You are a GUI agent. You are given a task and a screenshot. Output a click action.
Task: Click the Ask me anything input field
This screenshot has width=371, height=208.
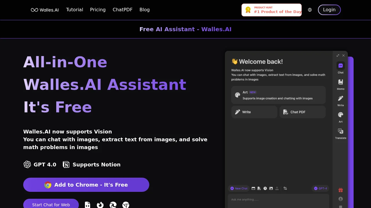[x=278, y=200]
